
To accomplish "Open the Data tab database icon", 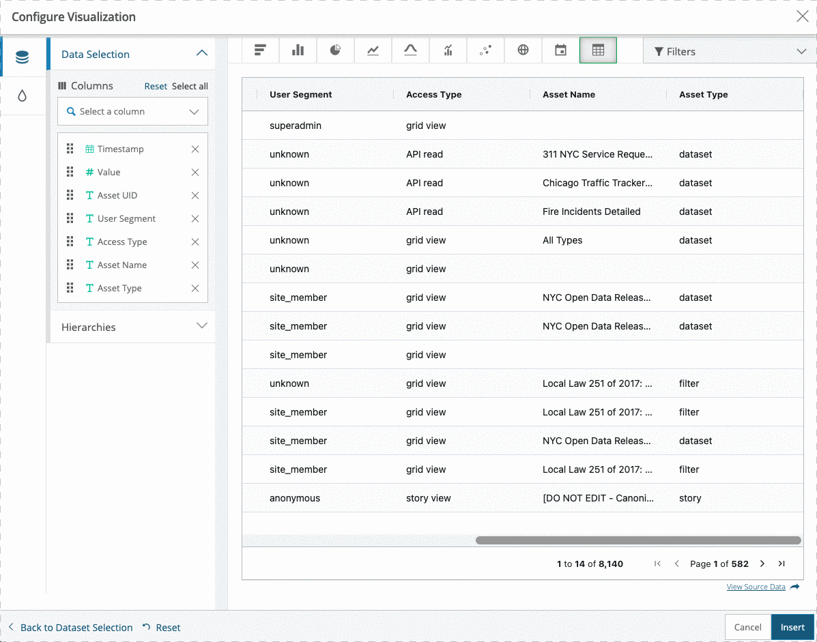I will (23, 57).
